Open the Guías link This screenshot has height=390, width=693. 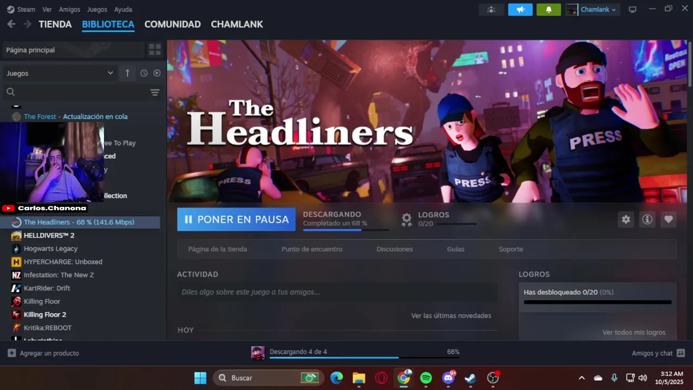click(x=456, y=249)
